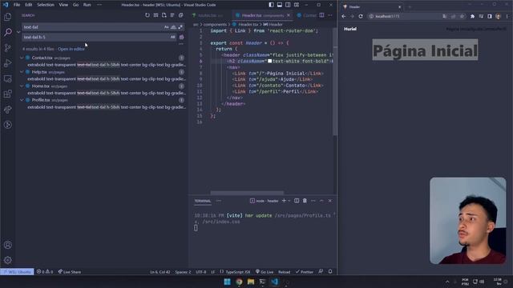
Task: Toggle primary side bar layout
Action: pyautogui.click(x=271, y=5)
